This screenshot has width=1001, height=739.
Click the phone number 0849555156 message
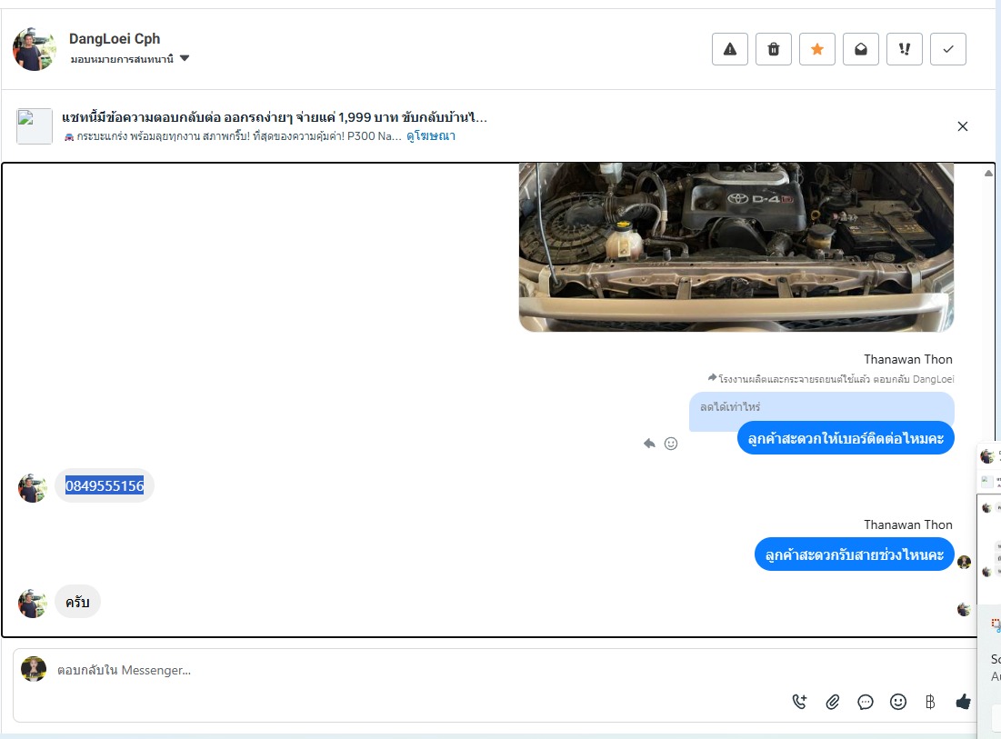tap(105, 485)
